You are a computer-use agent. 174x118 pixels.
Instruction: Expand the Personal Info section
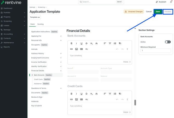tap(61, 40)
